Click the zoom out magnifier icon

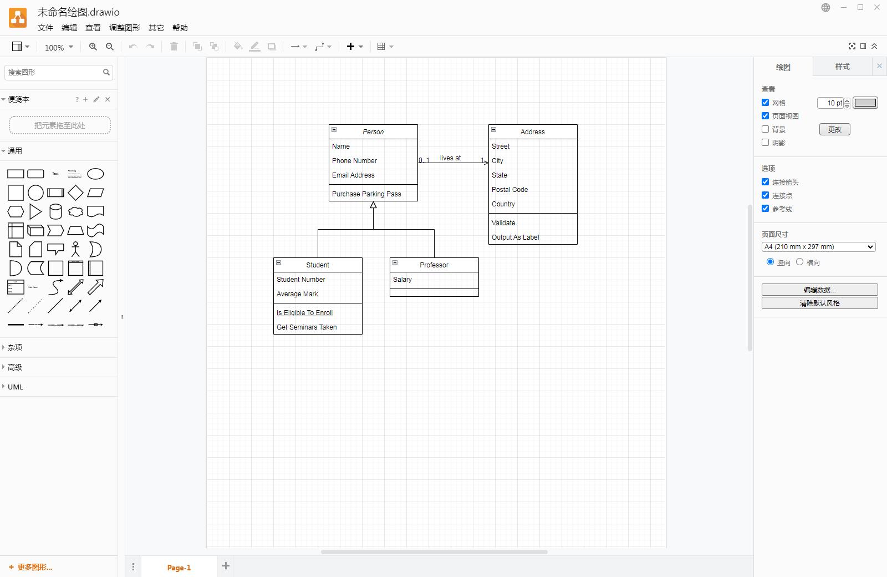click(110, 47)
